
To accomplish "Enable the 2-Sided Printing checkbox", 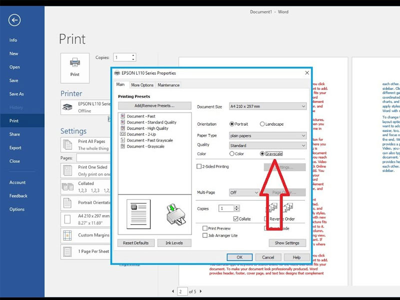I will [199, 166].
